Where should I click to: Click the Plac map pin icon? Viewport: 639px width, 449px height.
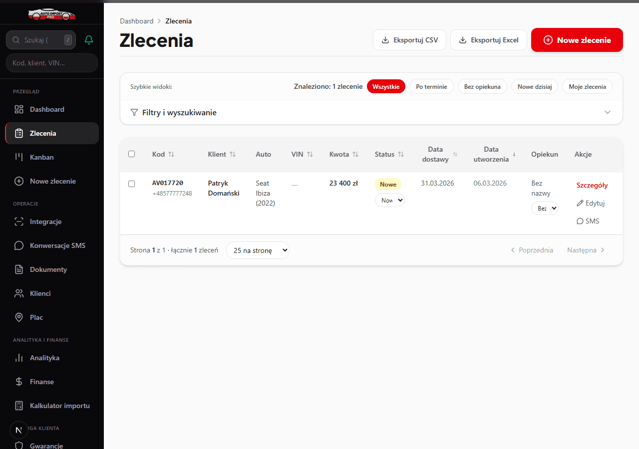(x=19, y=317)
